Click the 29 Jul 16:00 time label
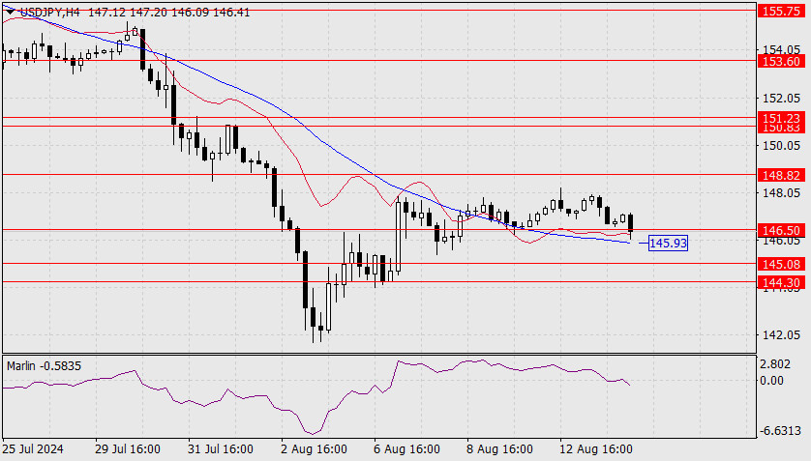Image resolution: width=811 pixels, height=461 pixels. [128, 449]
